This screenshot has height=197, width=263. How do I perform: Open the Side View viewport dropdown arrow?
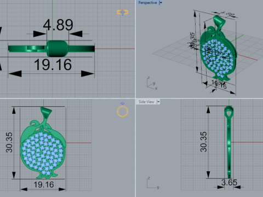point(158,102)
